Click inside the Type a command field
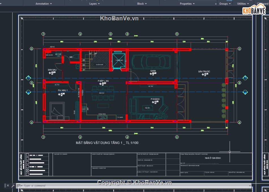 pyautogui.click(x=113, y=186)
